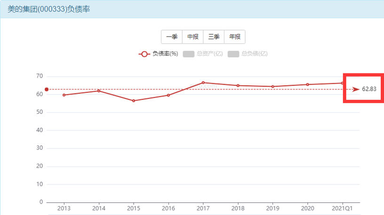Click the average line start dot
384x215 pixels.
tap(47, 89)
